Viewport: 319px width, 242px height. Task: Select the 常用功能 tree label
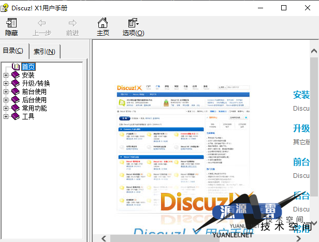pyautogui.click(x=34, y=108)
